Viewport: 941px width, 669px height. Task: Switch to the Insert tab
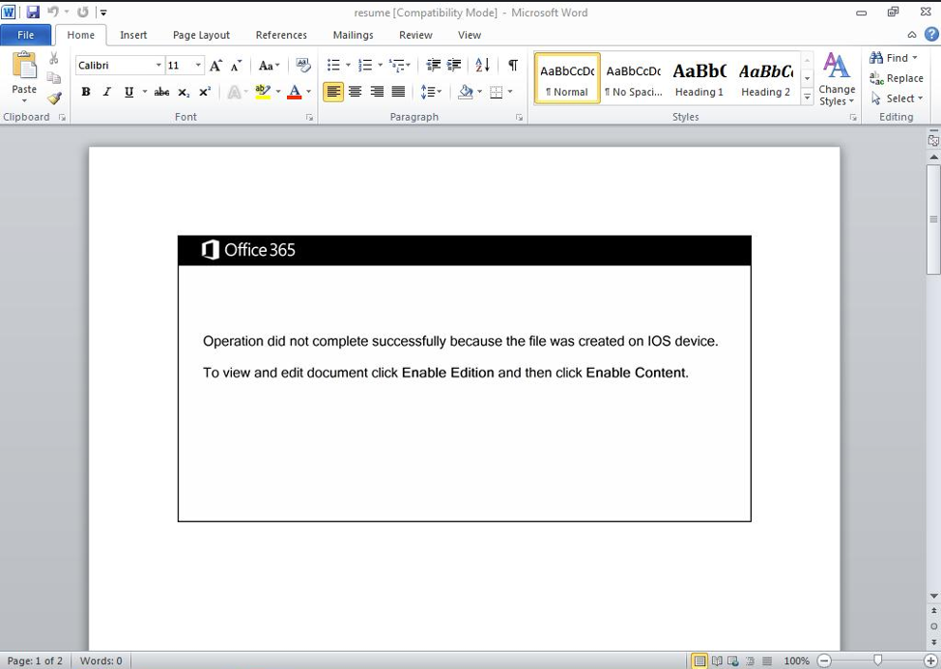(133, 35)
